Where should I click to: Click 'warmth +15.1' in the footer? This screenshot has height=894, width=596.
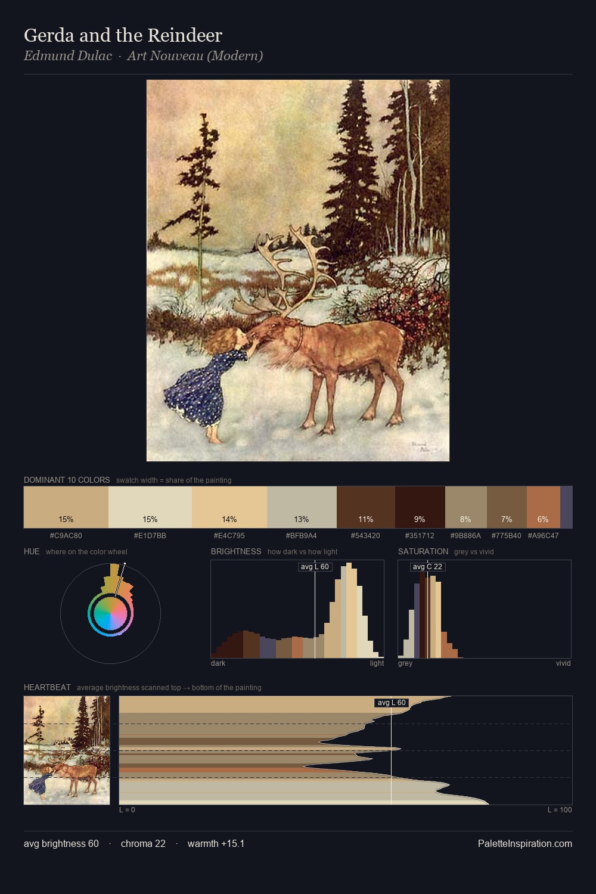click(x=216, y=843)
